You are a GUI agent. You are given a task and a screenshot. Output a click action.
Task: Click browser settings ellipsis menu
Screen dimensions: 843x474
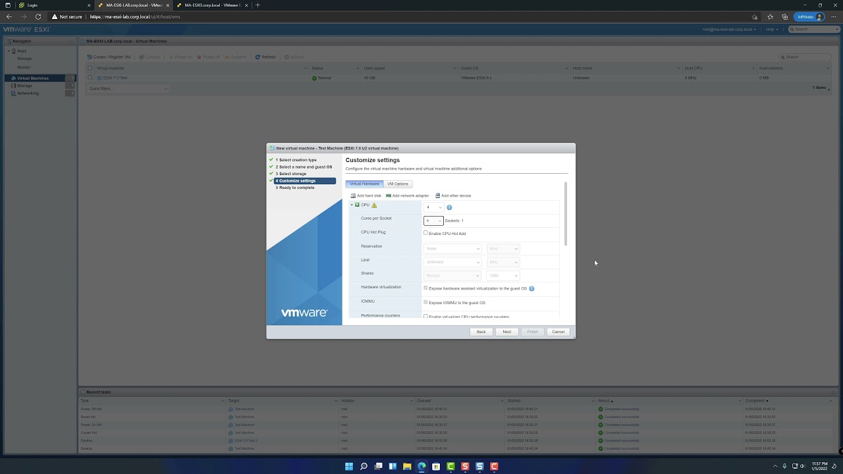pos(834,16)
